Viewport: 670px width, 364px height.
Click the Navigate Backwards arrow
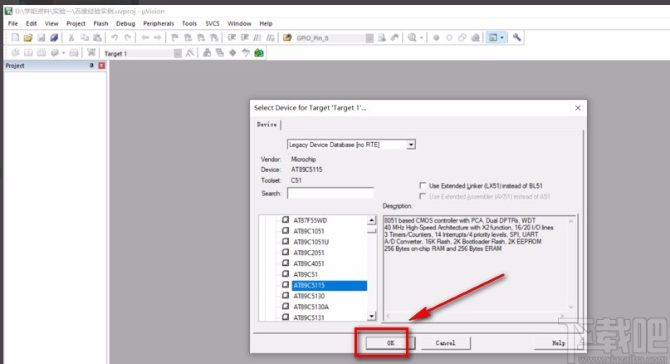click(x=144, y=37)
